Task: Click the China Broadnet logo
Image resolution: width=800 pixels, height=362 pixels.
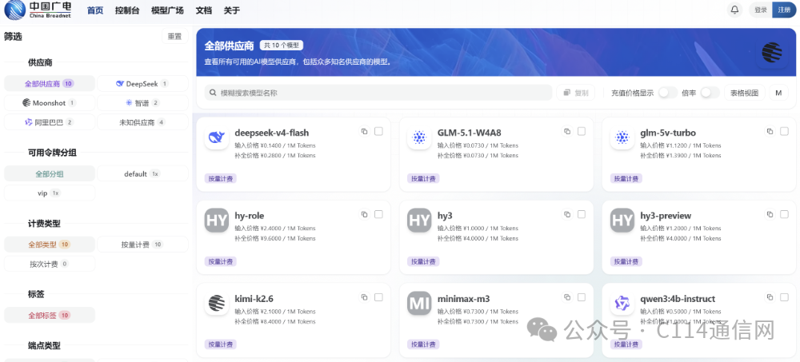Action: 38,10
